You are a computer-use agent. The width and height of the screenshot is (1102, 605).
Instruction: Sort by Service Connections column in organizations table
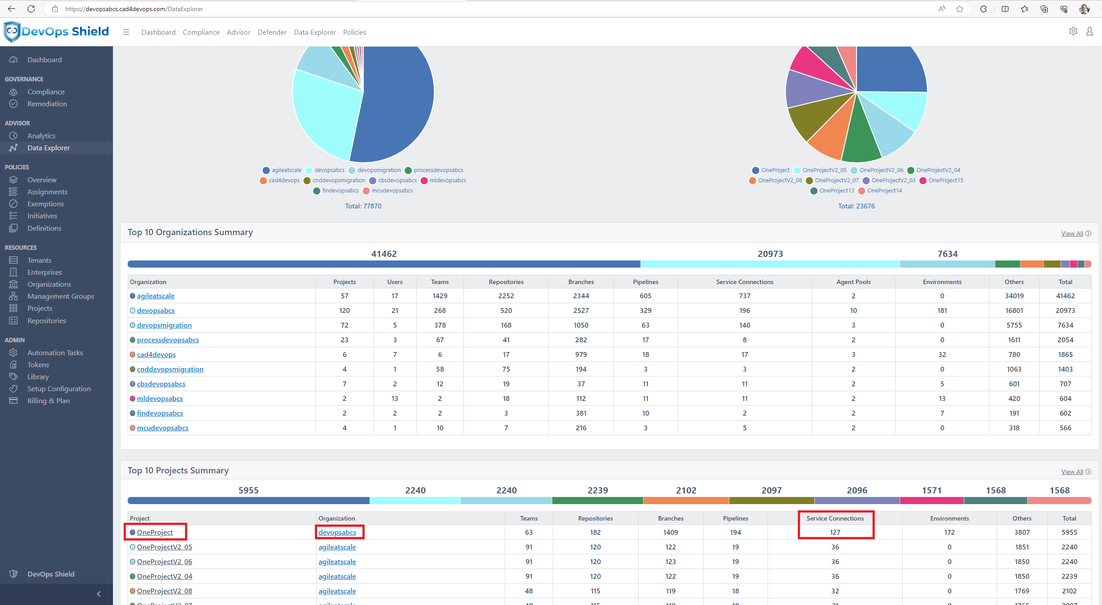point(744,282)
